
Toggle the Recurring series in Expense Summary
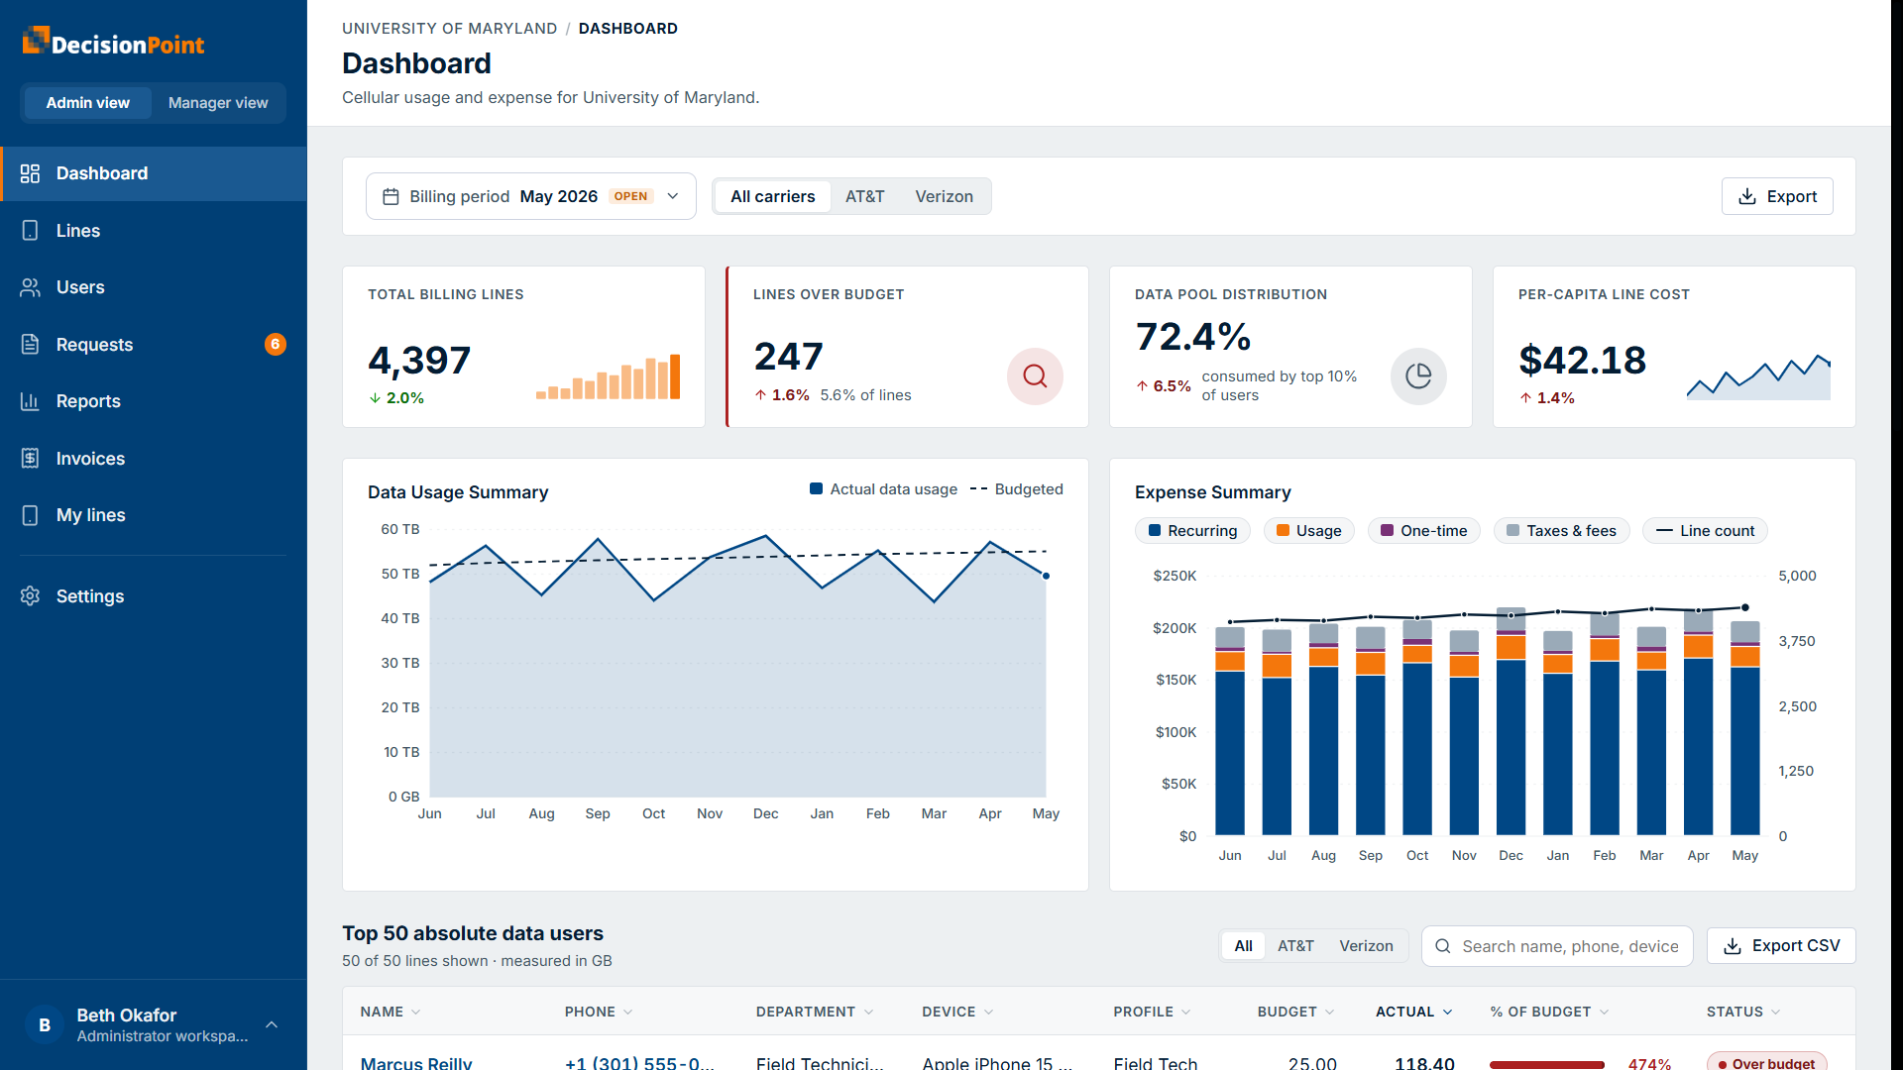pos(1192,531)
